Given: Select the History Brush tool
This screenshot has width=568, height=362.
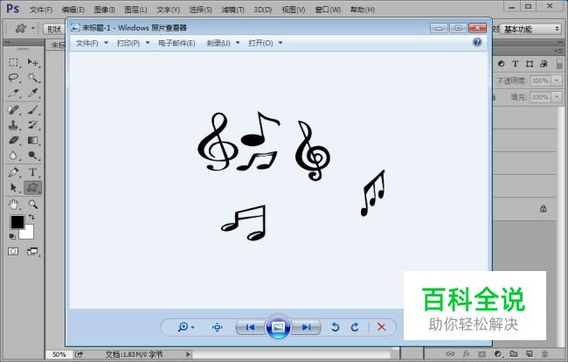Looking at the screenshot, I should (x=33, y=125).
